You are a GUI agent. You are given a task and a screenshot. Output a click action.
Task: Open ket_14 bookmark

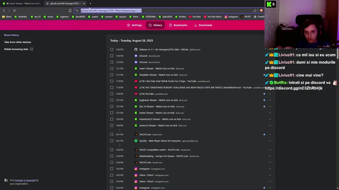coord(35,17)
